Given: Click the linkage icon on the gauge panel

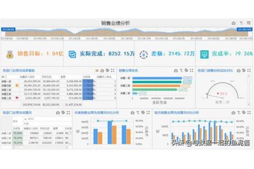Looking at the screenshot, I should pos(244,71).
